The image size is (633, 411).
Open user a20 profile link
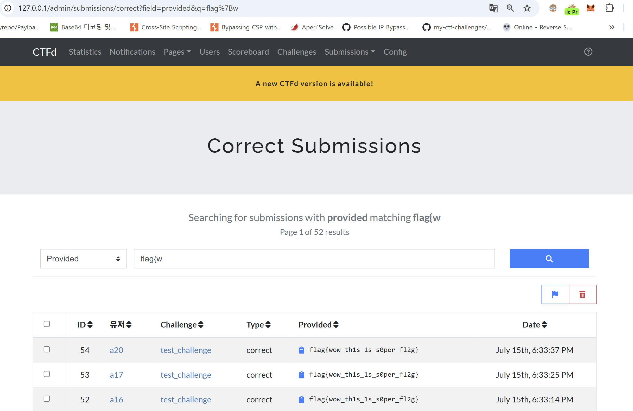click(117, 350)
